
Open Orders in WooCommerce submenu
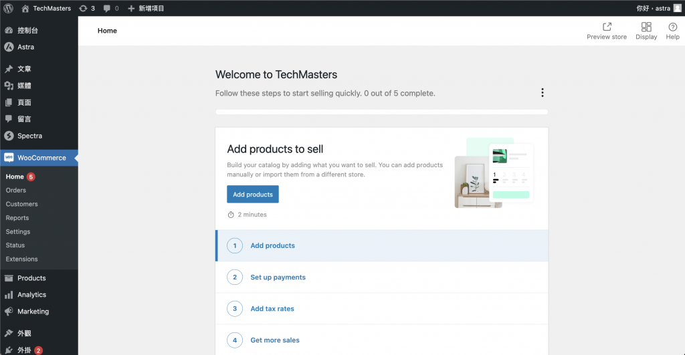[x=16, y=191]
